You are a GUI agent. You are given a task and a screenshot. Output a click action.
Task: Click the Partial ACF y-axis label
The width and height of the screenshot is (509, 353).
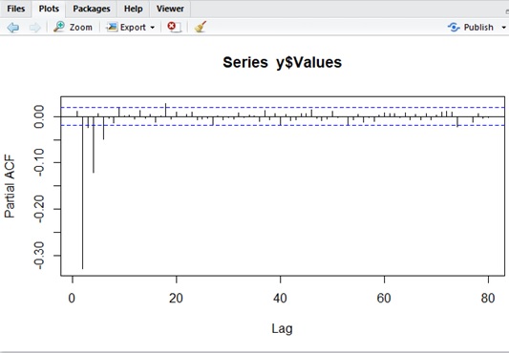(x=10, y=186)
